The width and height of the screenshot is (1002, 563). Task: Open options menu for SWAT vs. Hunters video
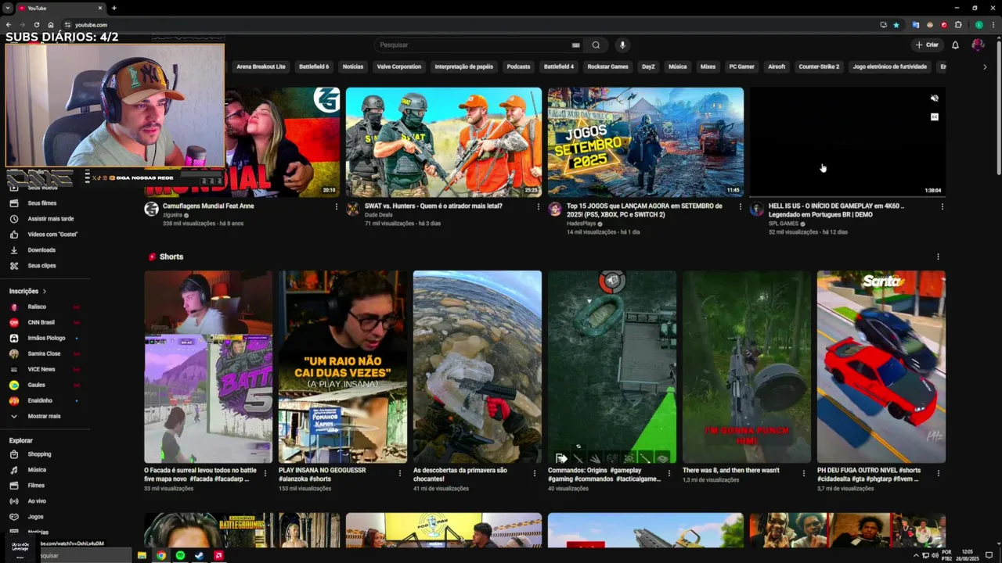click(x=538, y=206)
